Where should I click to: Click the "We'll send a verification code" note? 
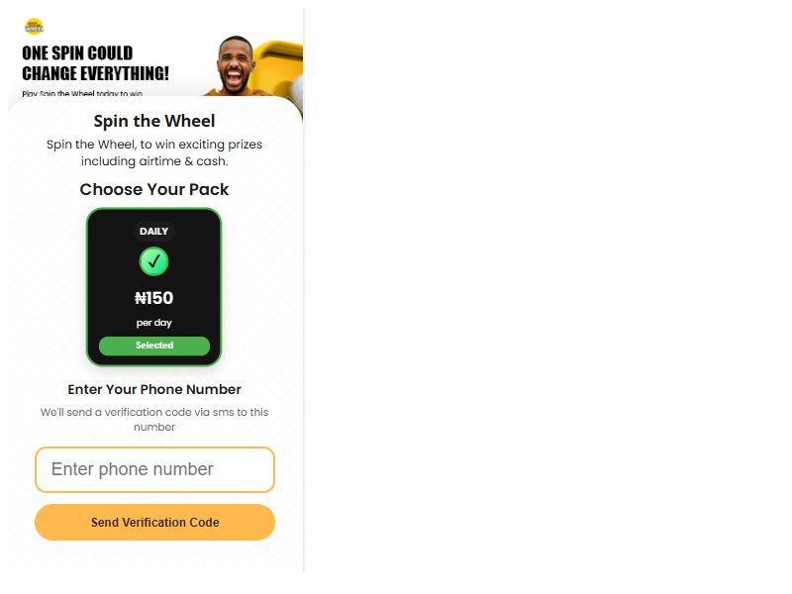(x=154, y=412)
